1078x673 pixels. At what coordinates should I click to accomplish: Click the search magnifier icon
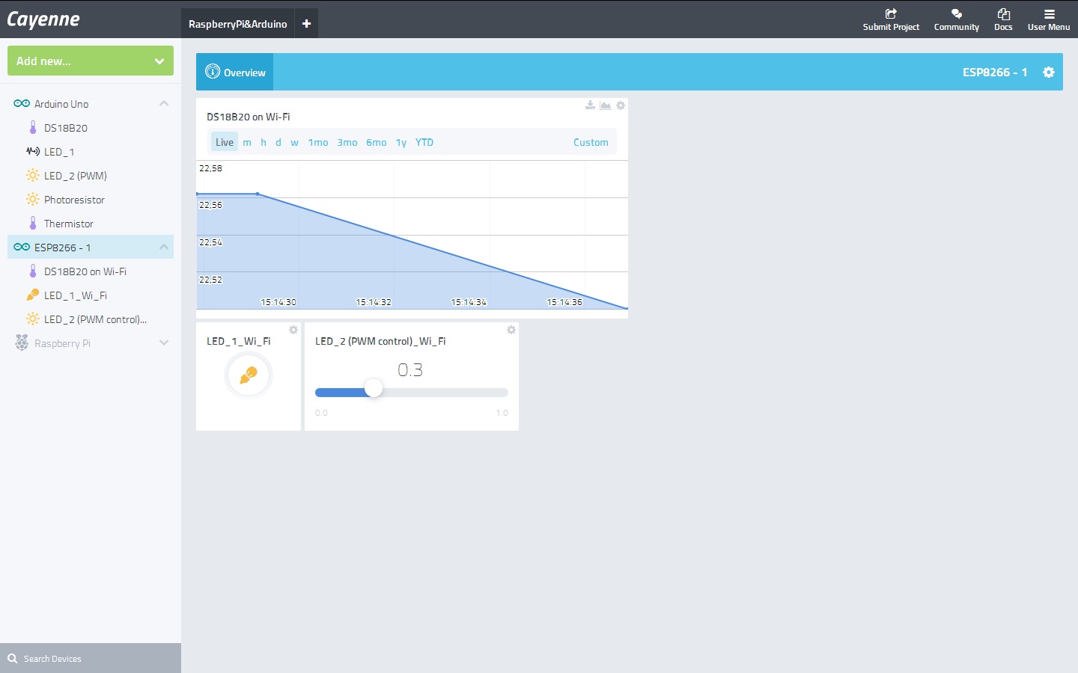[x=12, y=659]
